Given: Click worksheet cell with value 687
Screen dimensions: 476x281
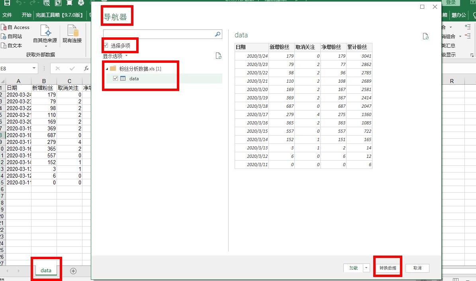Looking at the screenshot, I should (44, 136).
